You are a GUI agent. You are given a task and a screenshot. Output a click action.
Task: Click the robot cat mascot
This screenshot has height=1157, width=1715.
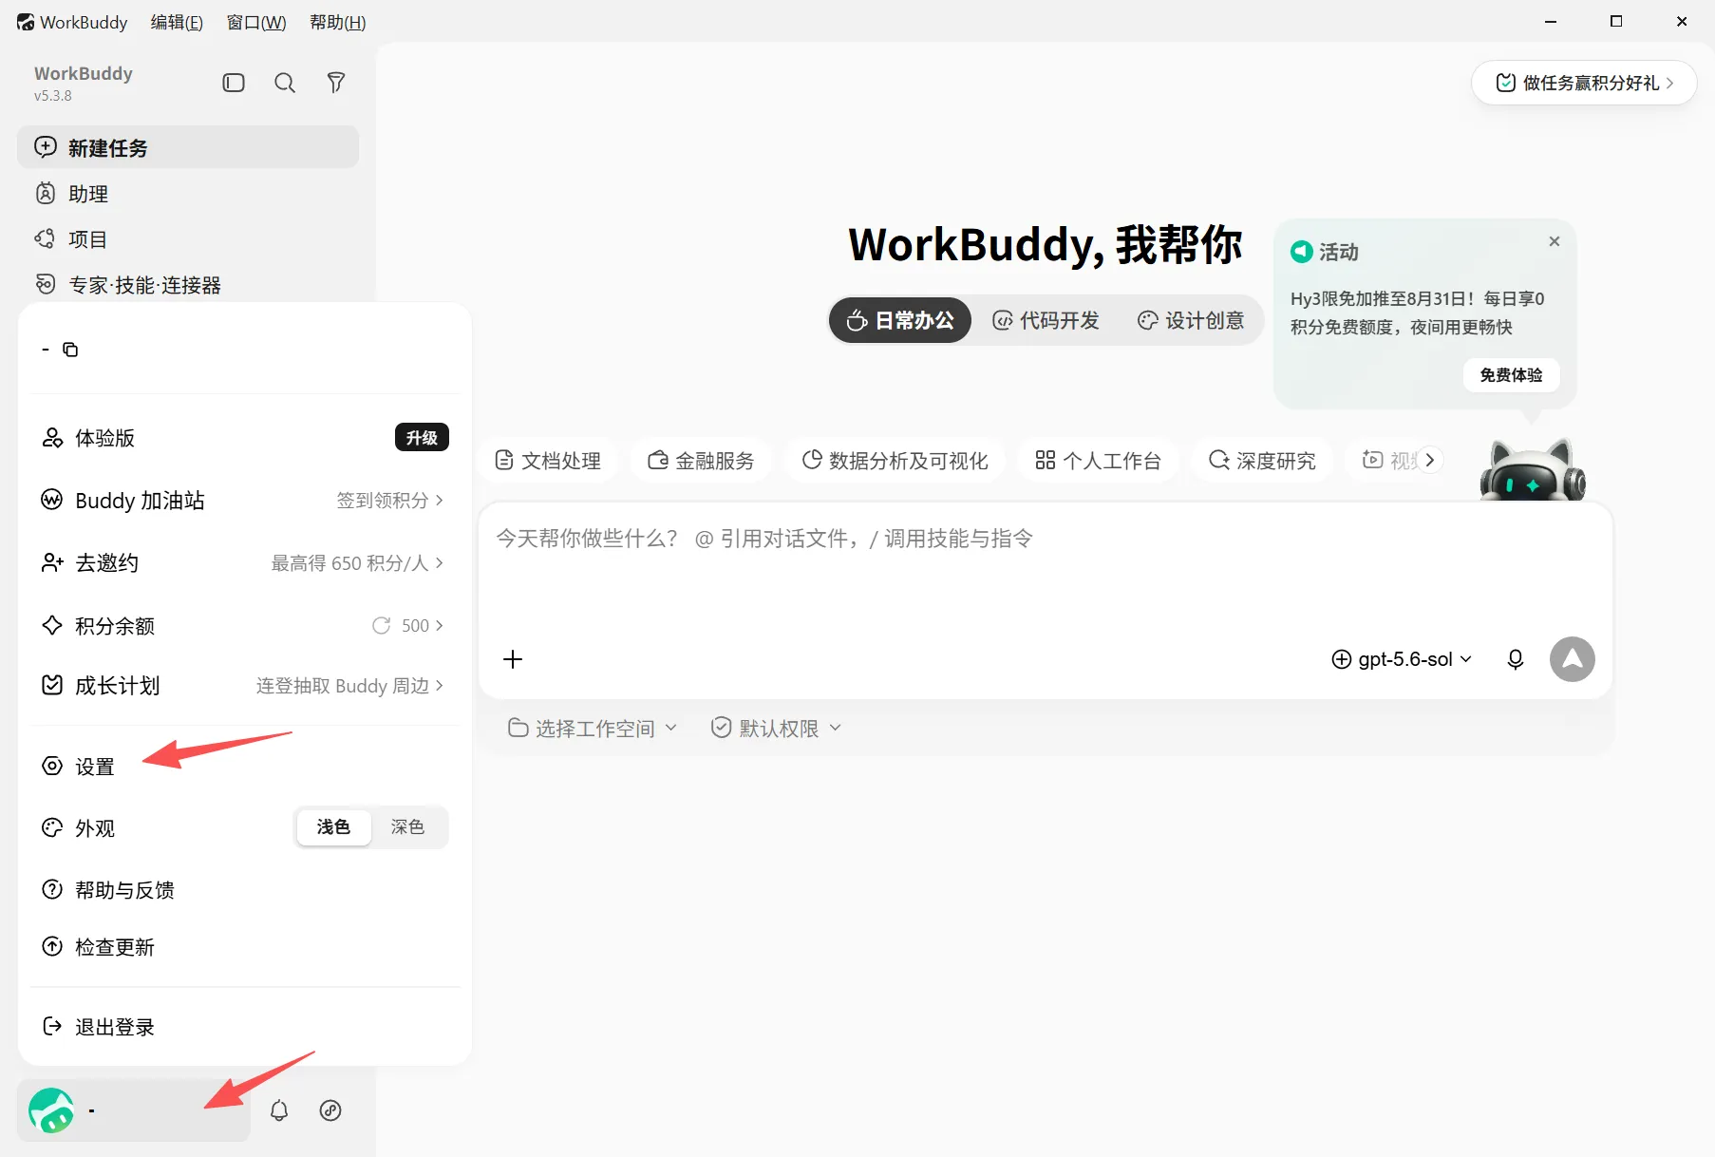tap(1533, 469)
